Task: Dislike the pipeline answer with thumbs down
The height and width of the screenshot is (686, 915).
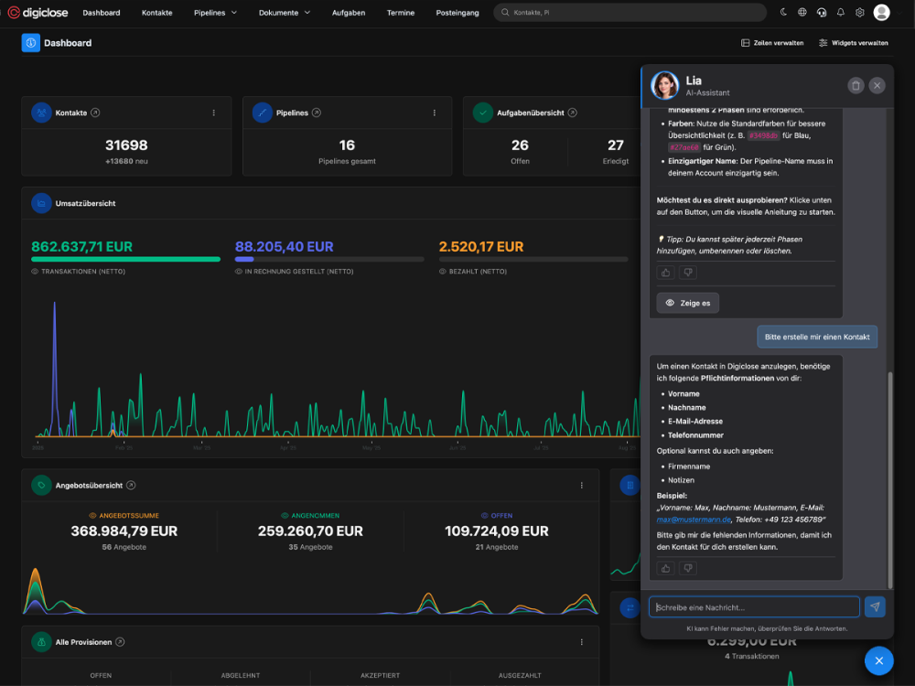Action: point(688,273)
